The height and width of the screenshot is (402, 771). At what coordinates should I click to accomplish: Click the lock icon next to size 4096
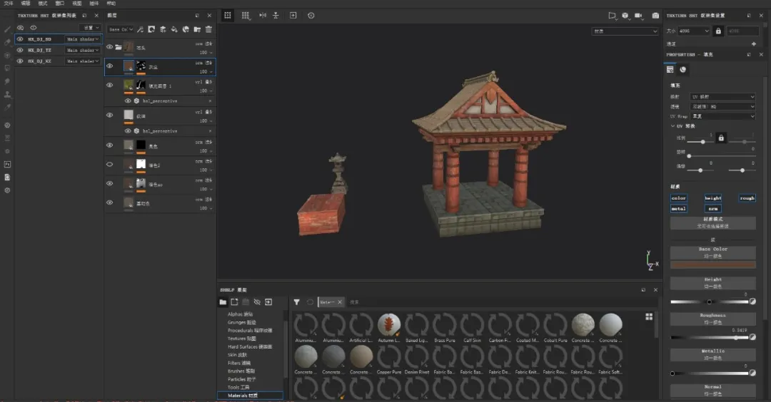point(718,31)
